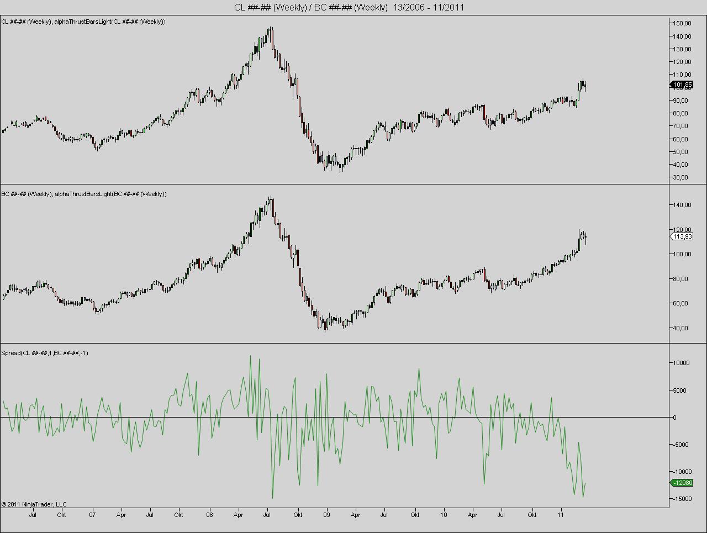Click the 10 year label on time axis
Image resolution: width=707 pixels, height=533 pixels.
click(x=444, y=515)
